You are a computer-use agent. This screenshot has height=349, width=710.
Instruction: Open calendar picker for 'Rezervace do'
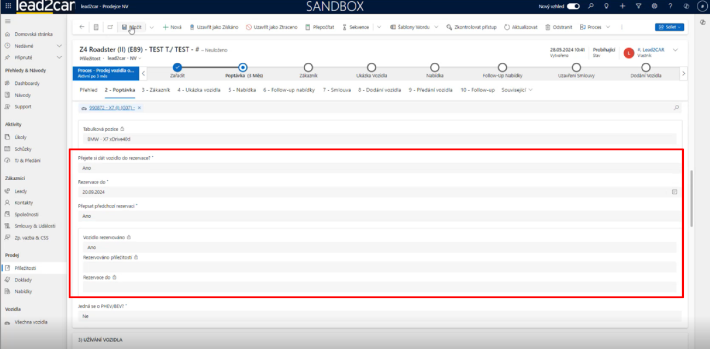click(x=674, y=192)
